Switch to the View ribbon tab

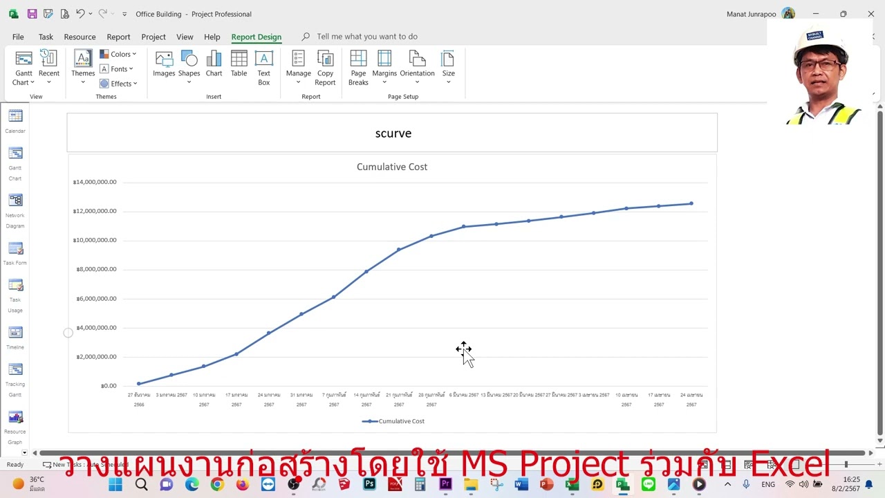(x=185, y=37)
